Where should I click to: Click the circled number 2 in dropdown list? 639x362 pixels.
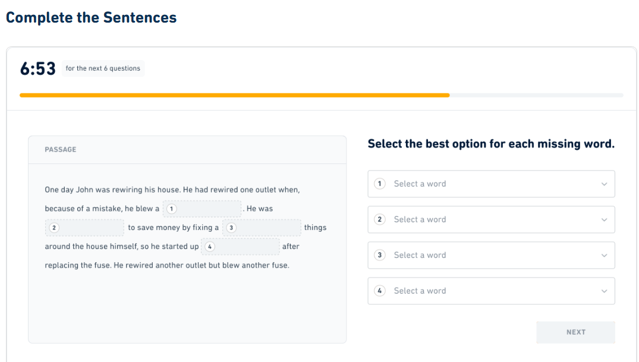(x=379, y=219)
